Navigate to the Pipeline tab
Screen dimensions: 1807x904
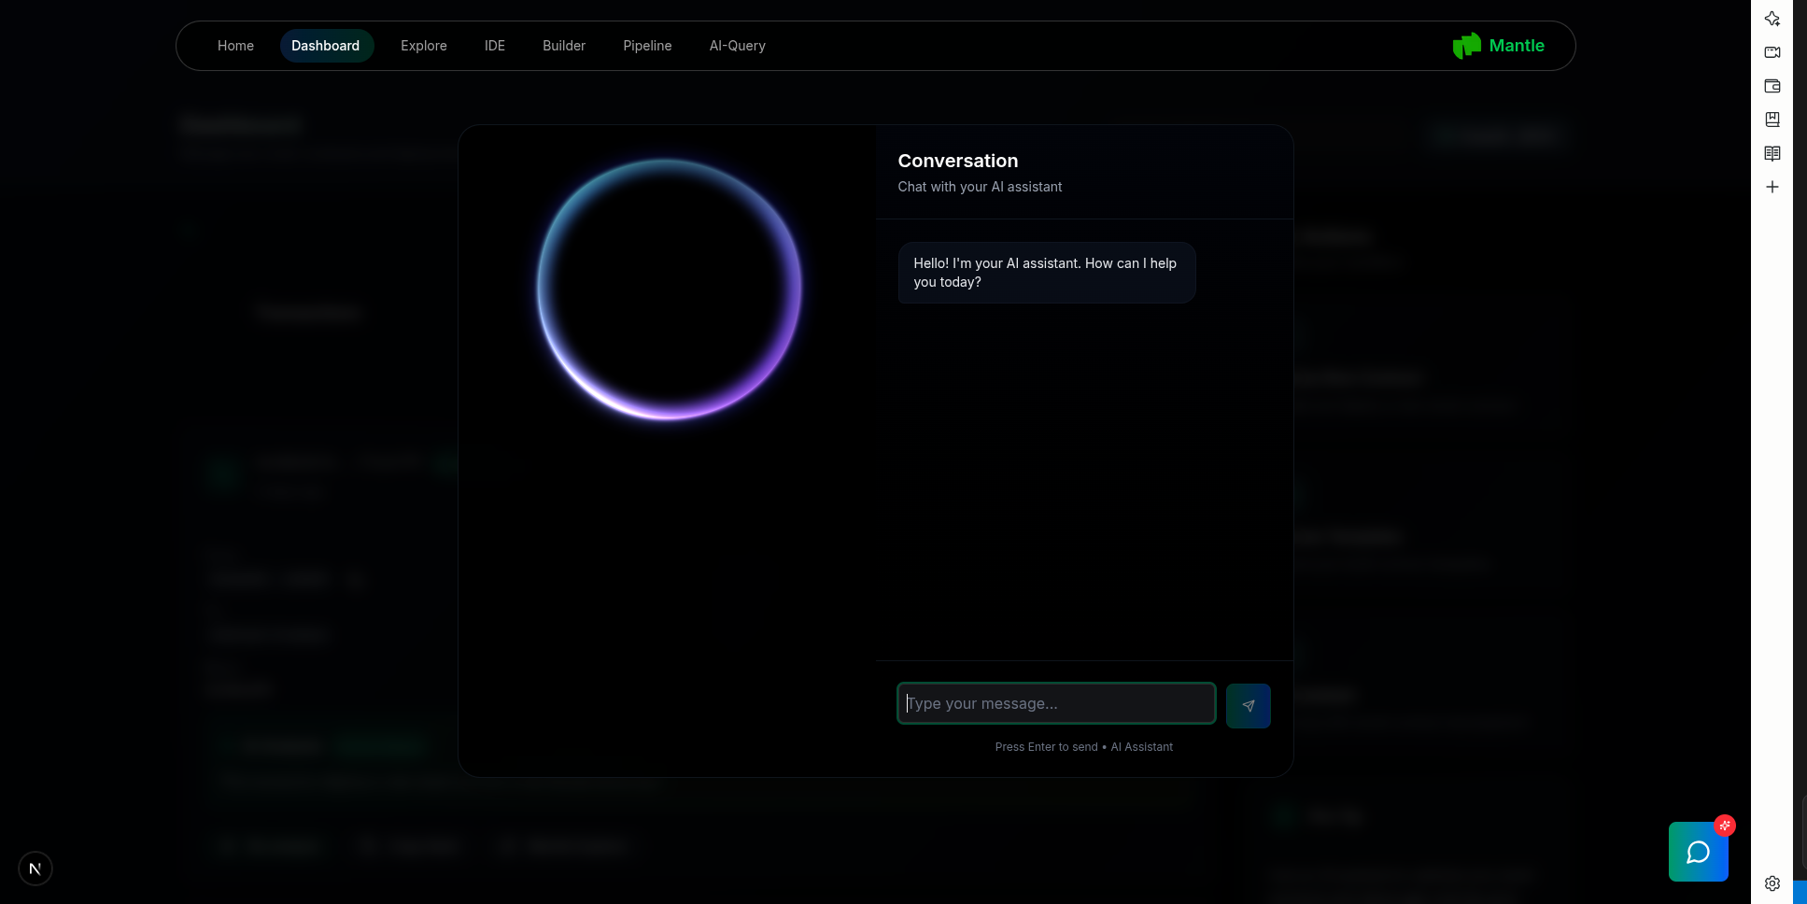(647, 46)
